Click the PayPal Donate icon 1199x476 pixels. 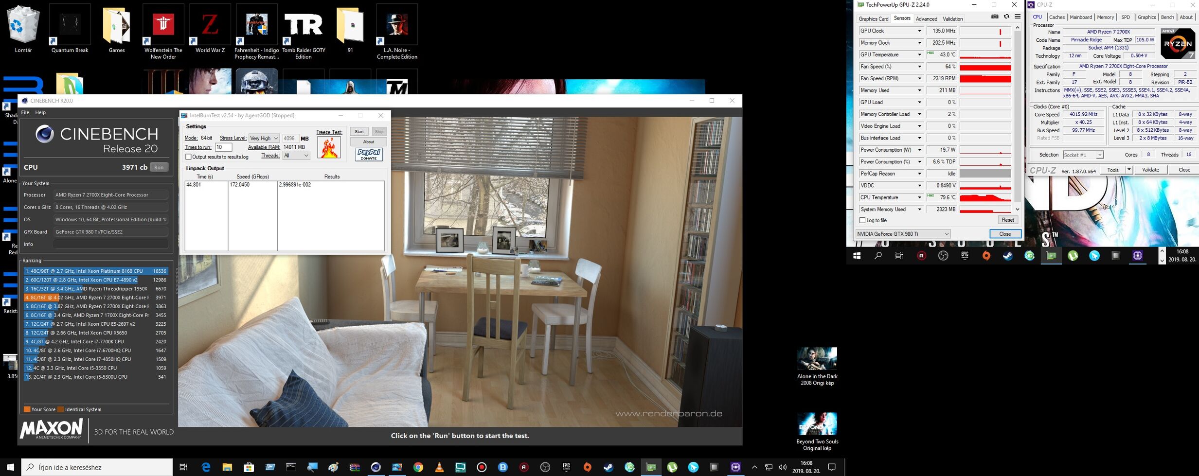(x=369, y=155)
